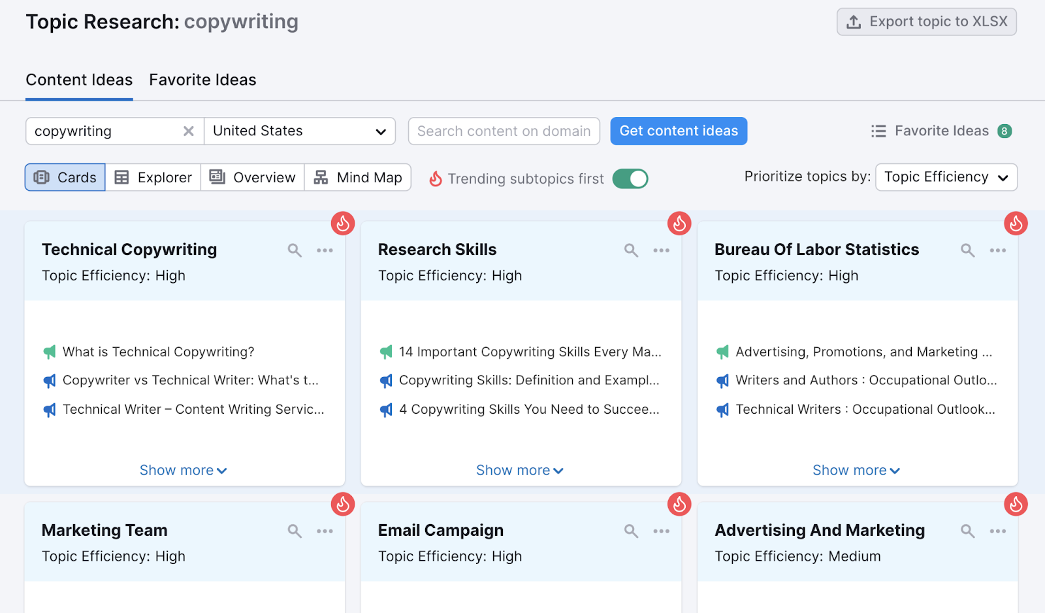
Task: Open more options on Research Skills card
Action: 662,250
